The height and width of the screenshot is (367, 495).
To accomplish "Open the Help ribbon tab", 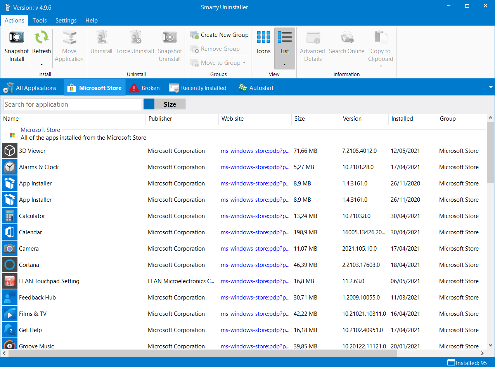I will tap(92, 21).
